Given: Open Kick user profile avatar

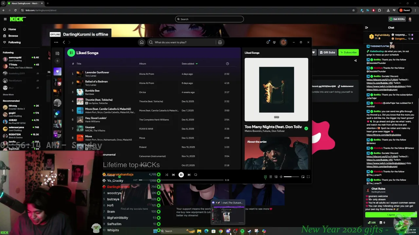Looking at the screenshot, I should [x=410, y=19].
